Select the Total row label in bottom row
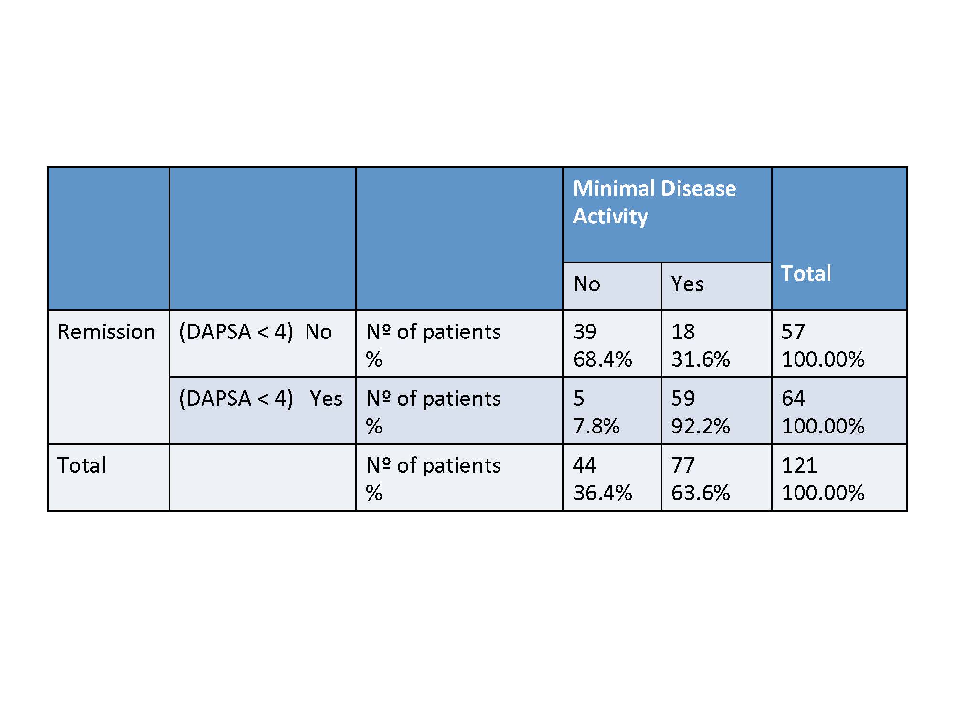The width and height of the screenshot is (955, 716). tap(81, 465)
